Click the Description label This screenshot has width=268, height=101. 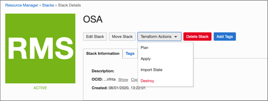click(x=103, y=71)
